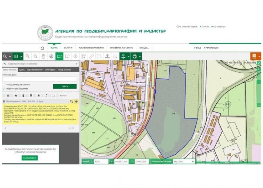The width and height of the screenshot is (263, 188).
Task: Toggle checkbox beside the location pin icon
Action: [x=27, y=96]
